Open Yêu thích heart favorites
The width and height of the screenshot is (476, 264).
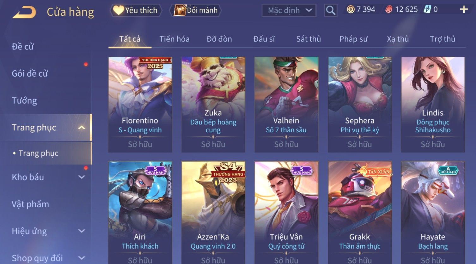coord(136,10)
